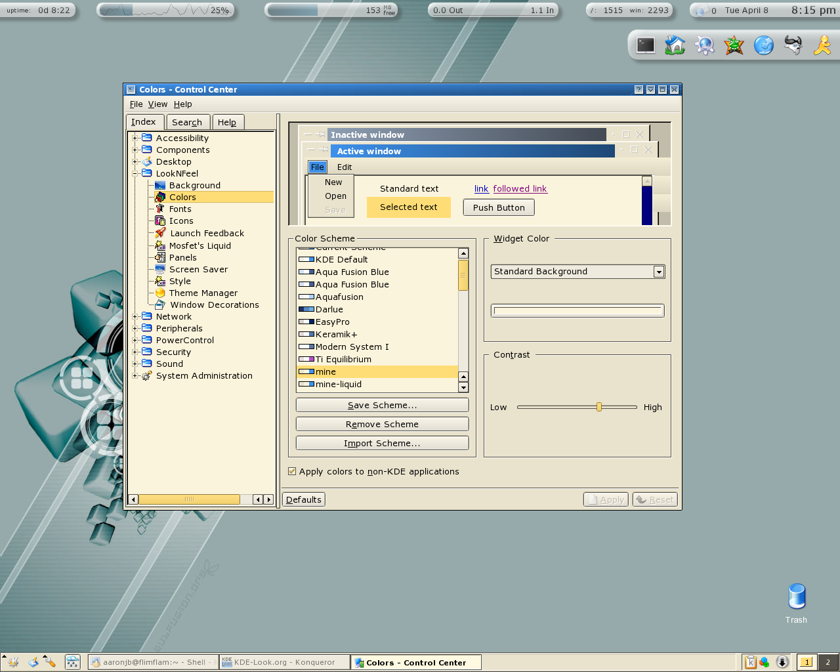Select the mine-liquid color scheme

coord(377,384)
